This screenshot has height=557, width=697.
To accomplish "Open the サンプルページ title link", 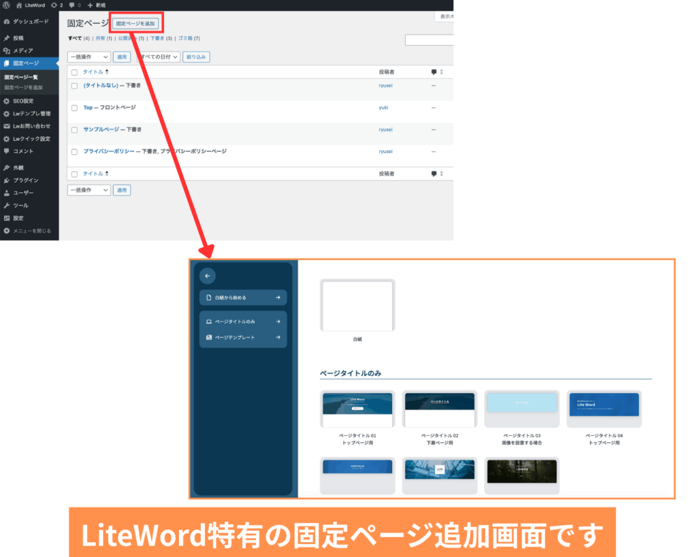I will (x=101, y=129).
